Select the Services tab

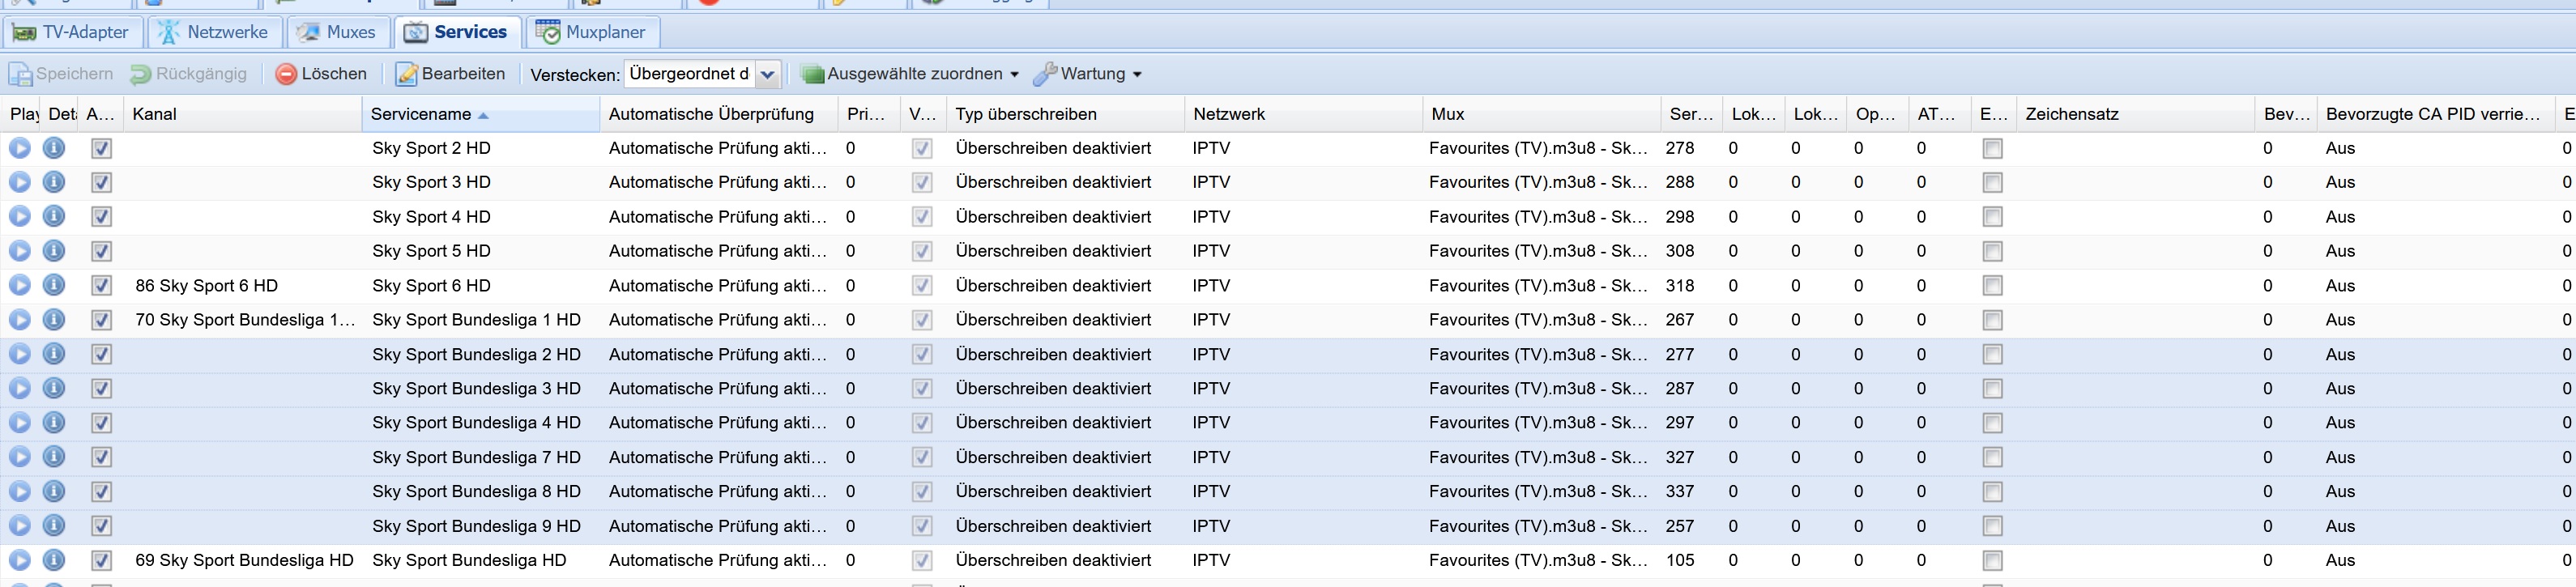[x=457, y=32]
